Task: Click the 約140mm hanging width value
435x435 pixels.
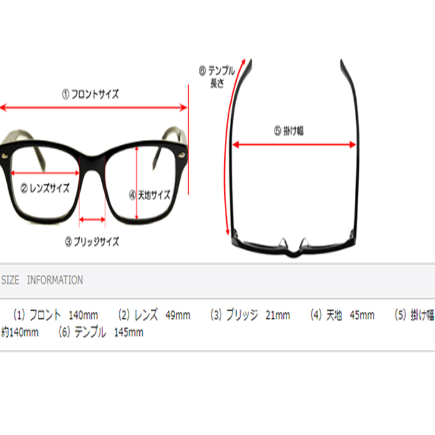Action: point(20,332)
